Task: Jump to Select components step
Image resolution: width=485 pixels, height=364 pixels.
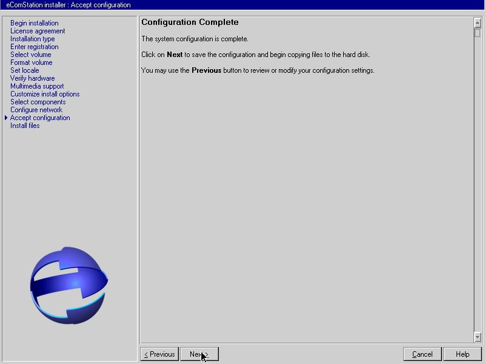Action: pyautogui.click(x=38, y=102)
